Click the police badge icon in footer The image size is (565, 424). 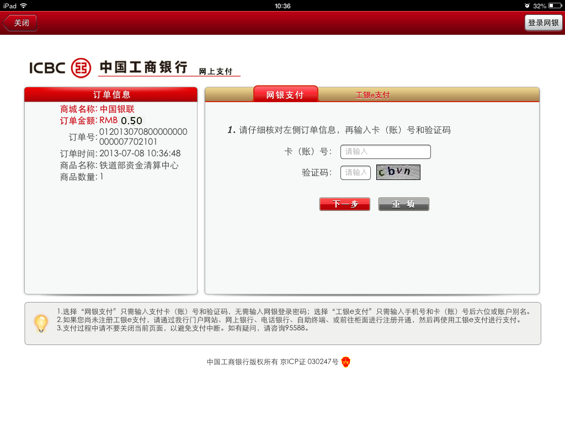pyautogui.click(x=345, y=362)
